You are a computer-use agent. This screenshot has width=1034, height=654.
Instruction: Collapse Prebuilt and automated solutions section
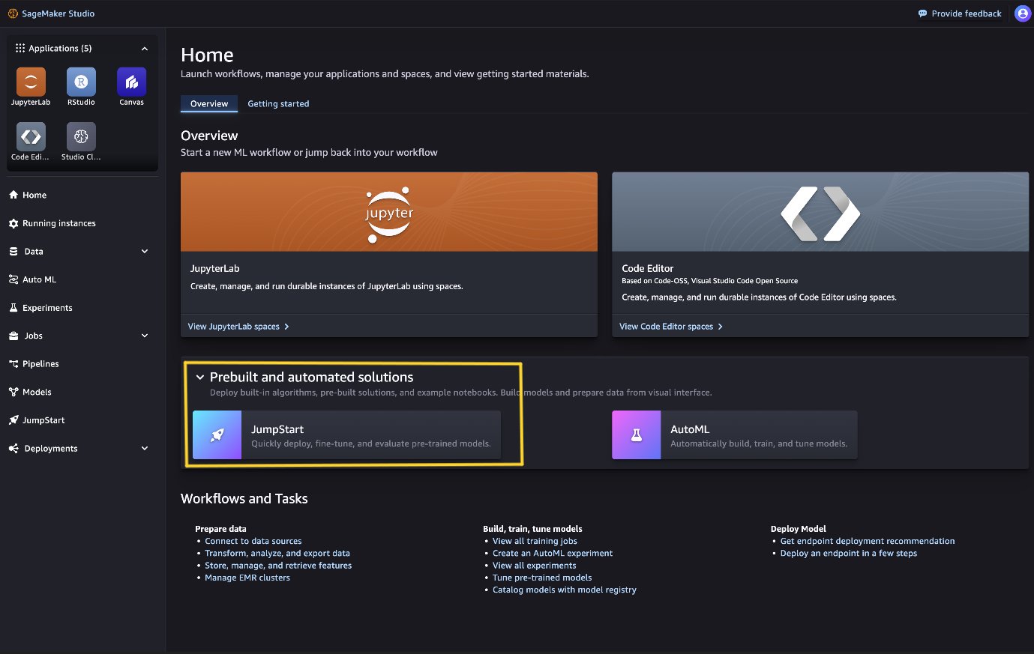click(200, 378)
